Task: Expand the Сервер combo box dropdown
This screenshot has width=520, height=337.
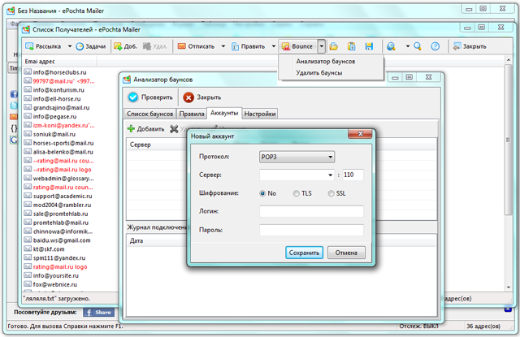Action: (x=331, y=175)
